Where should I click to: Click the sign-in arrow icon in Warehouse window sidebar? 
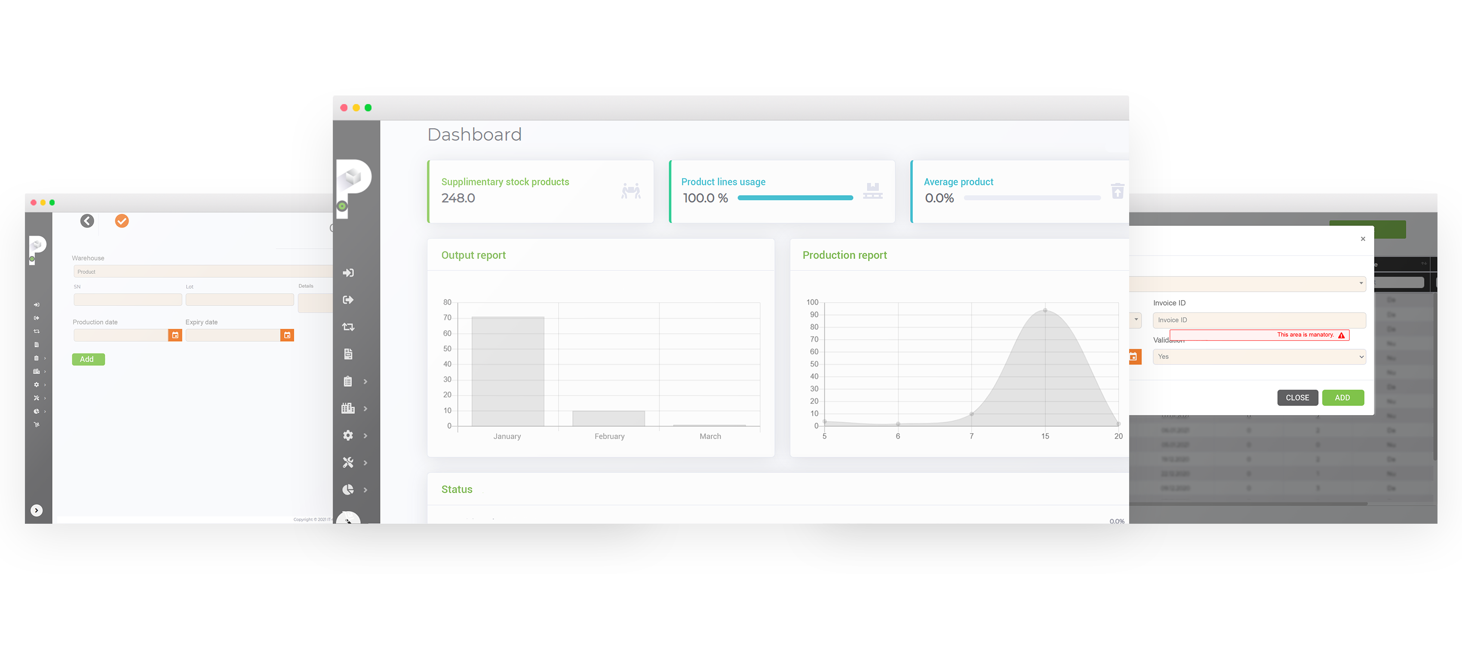[x=36, y=305]
